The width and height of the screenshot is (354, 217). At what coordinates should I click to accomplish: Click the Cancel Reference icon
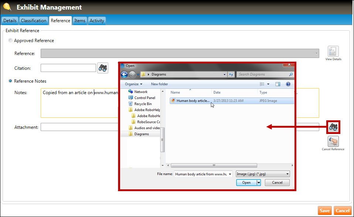[x=333, y=141]
